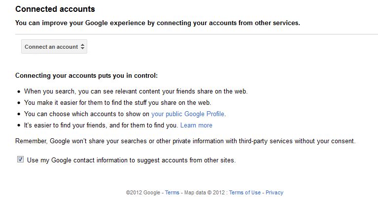The width and height of the screenshot is (378, 218).
Task: Click the 'When you search' bullet text
Action: pos(136,92)
